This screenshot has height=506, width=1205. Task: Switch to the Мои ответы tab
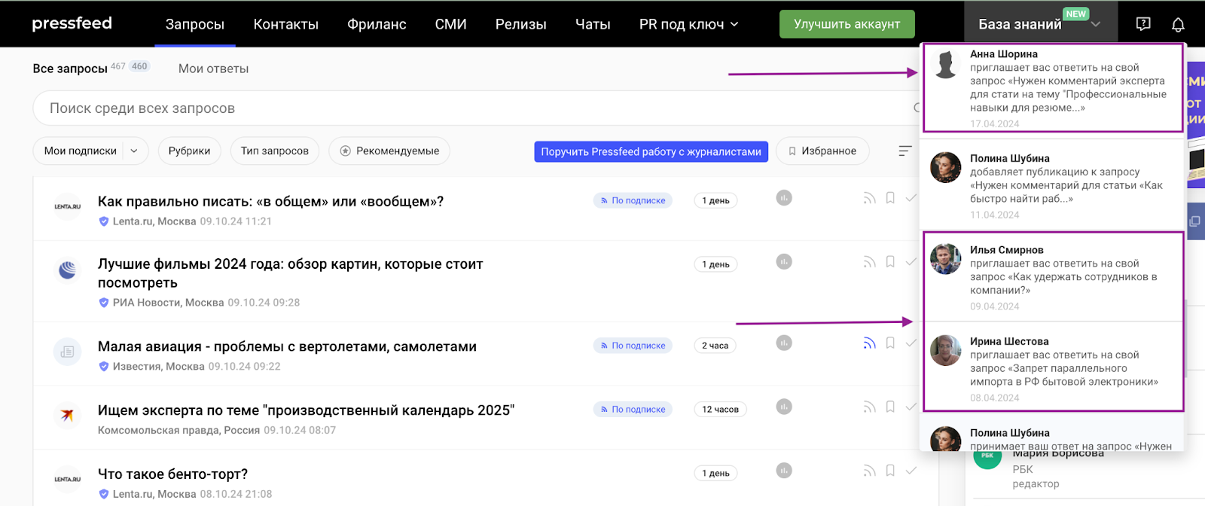pos(213,69)
